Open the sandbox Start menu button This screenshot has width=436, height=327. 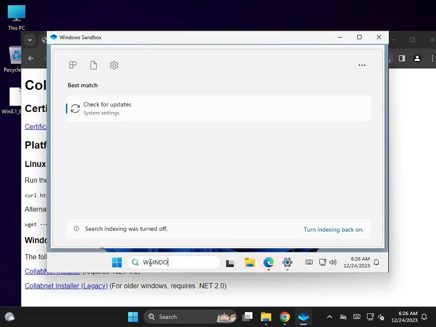pos(117,262)
